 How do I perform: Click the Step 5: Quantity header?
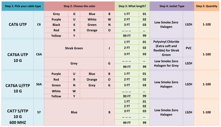(206, 6)
